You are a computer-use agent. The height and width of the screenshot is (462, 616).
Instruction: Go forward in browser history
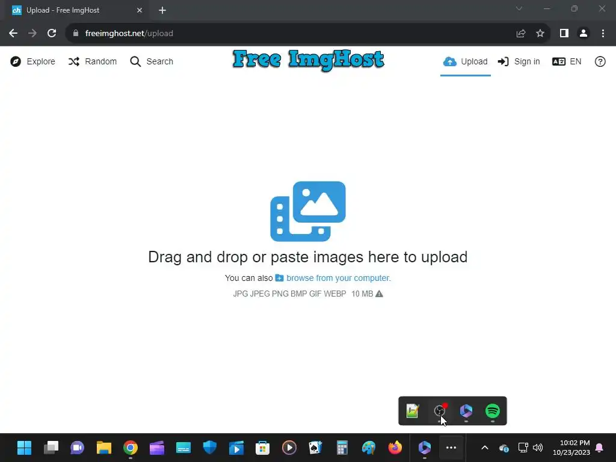point(32,34)
